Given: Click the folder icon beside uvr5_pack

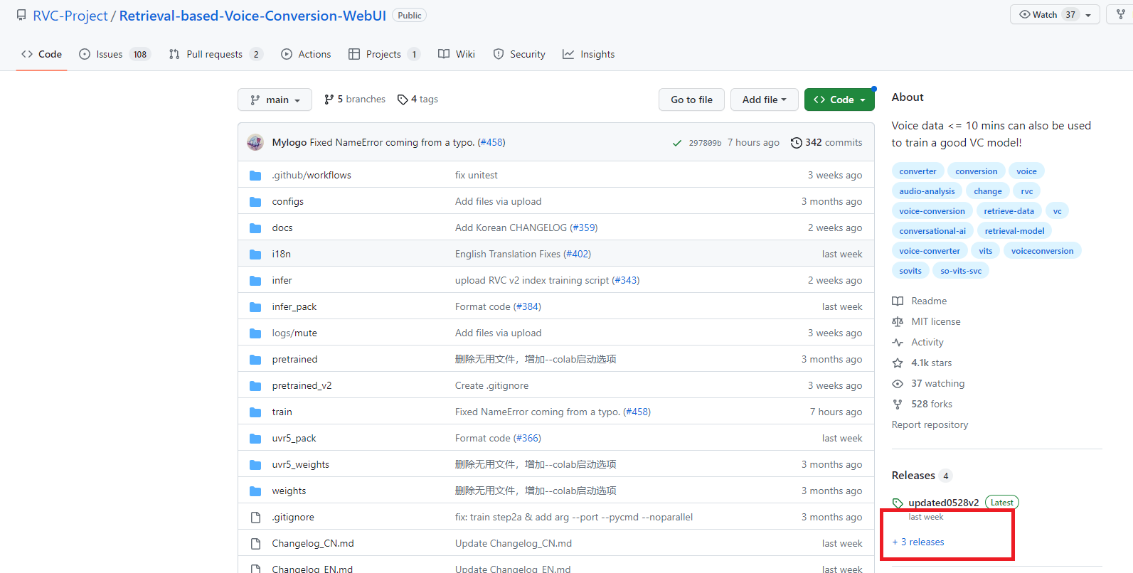Looking at the screenshot, I should pyautogui.click(x=255, y=438).
